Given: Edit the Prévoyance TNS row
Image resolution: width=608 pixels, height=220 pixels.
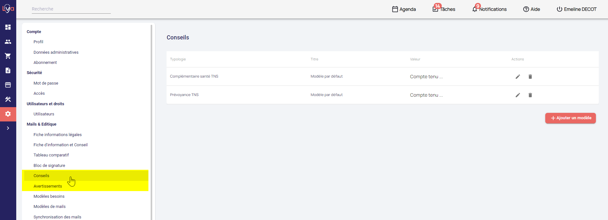Looking at the screenshot, I should 518,95.
